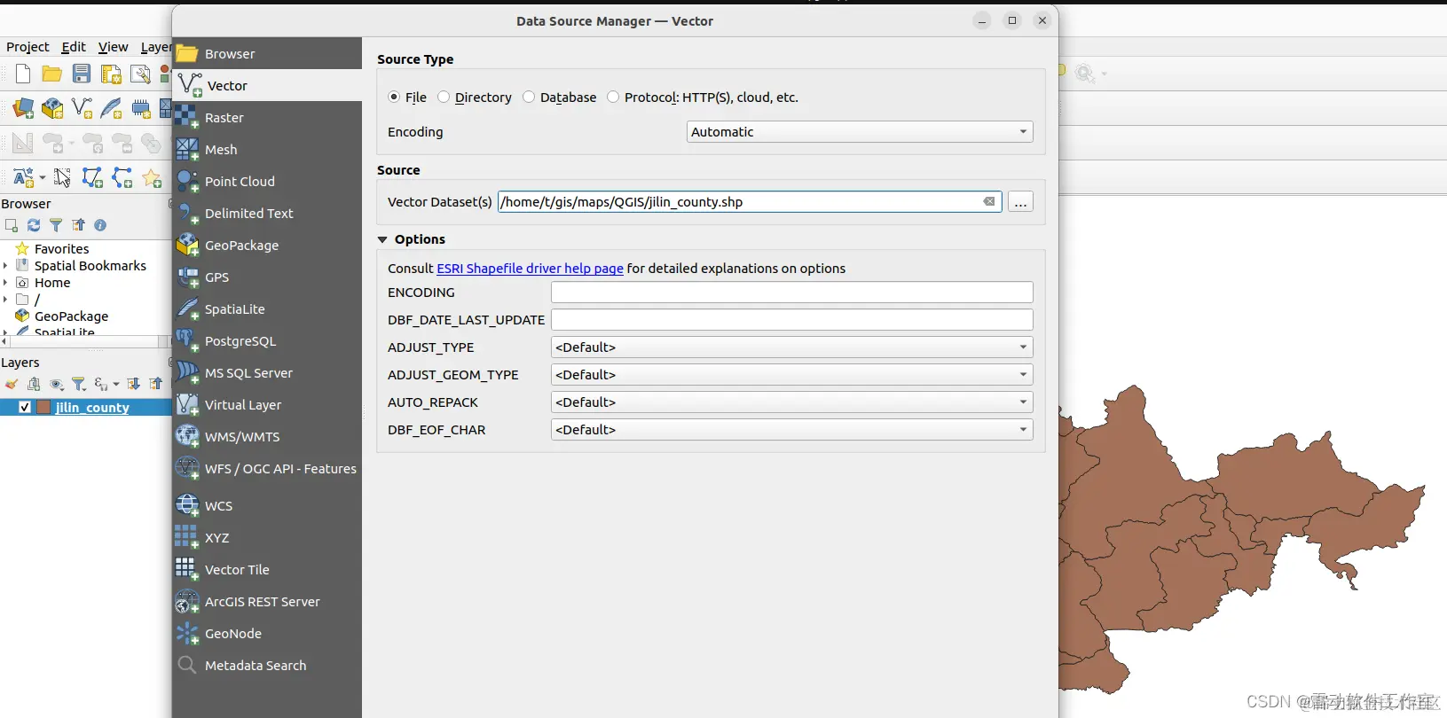The width and height of the screenshot is (1447, 718).
Task: Open a project with the yellow folder icon
Action: 52,74
